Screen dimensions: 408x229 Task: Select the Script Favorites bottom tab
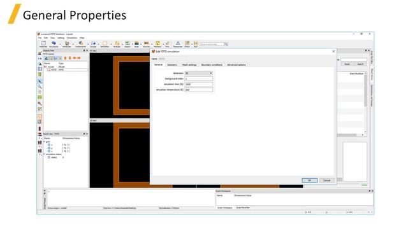coord(243,208)
